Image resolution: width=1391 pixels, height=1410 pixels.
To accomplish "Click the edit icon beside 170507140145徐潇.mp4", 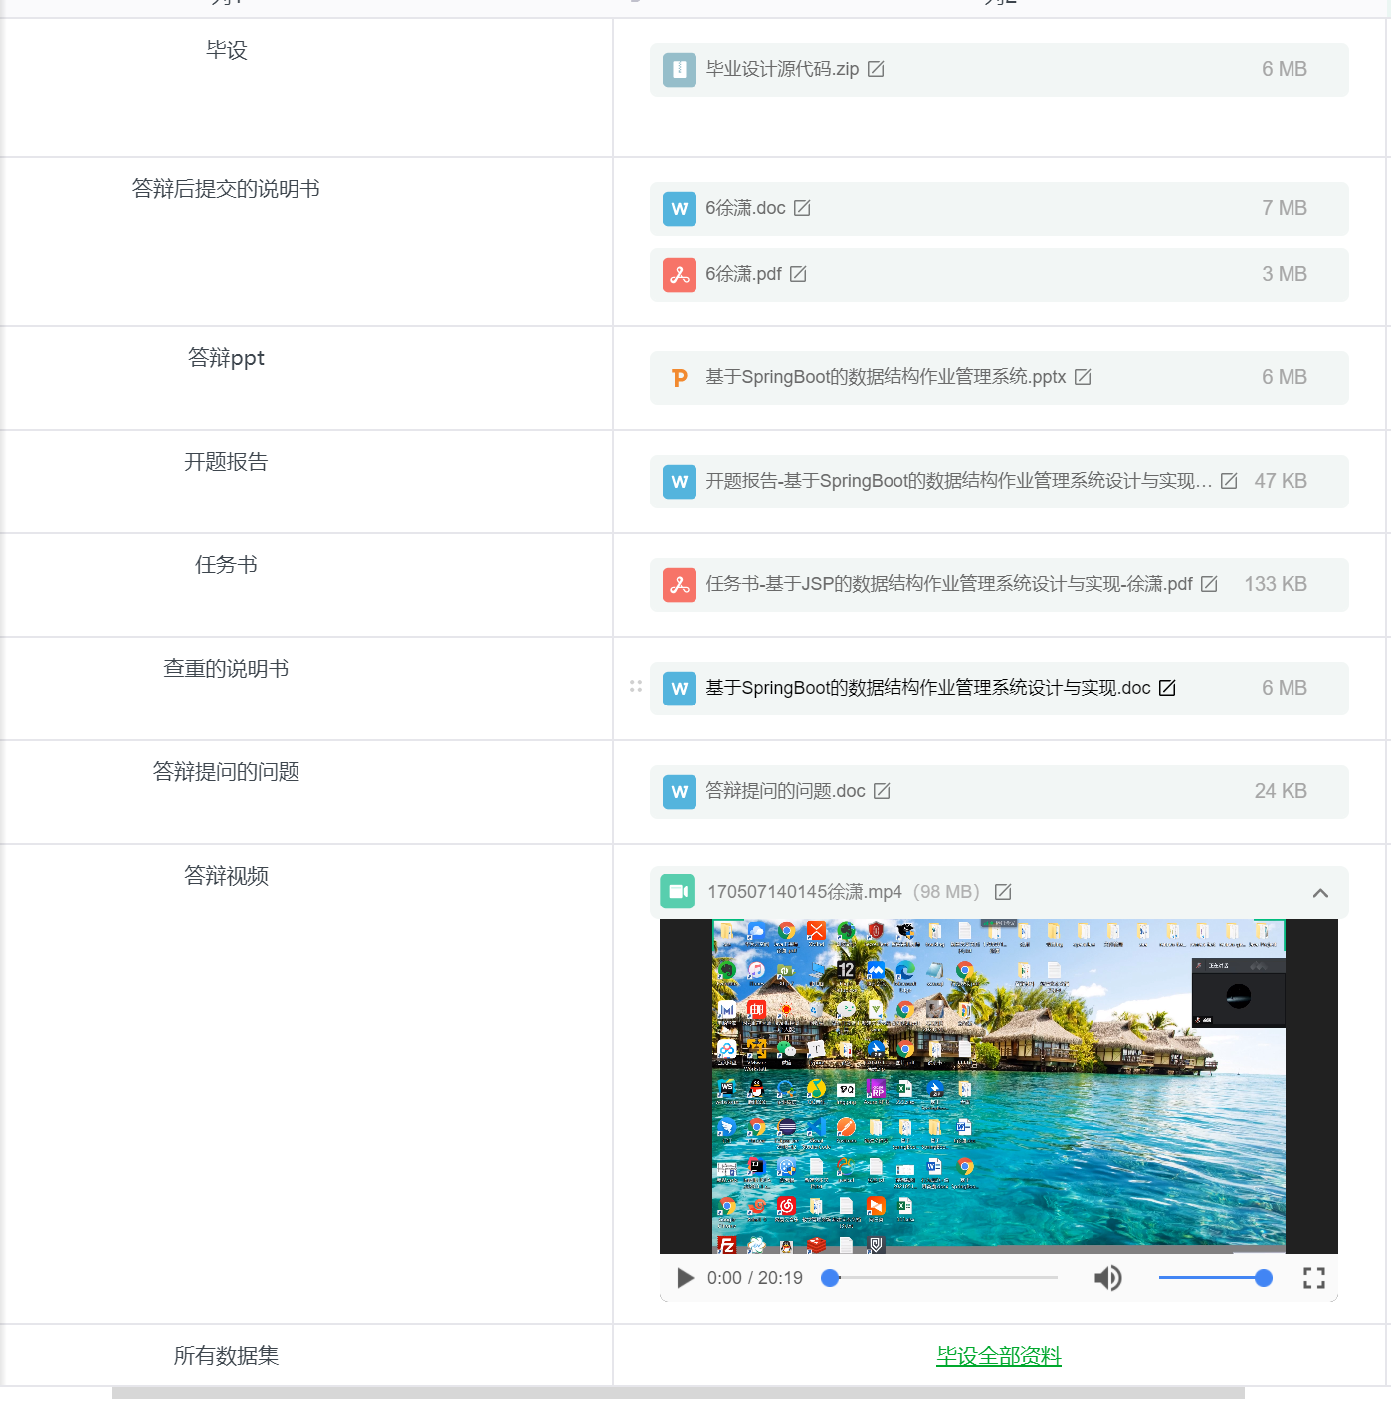I will [x=1003, y=892].
